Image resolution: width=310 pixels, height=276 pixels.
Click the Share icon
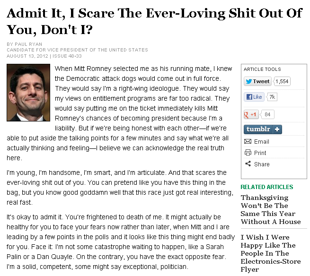(248, 164)
